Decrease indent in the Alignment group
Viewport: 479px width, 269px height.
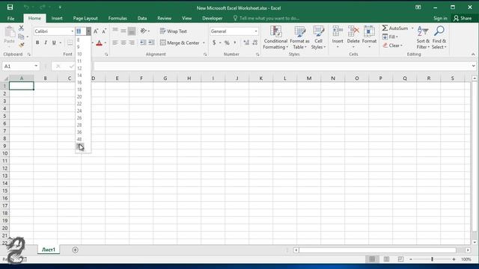click(x=143, y=43)
